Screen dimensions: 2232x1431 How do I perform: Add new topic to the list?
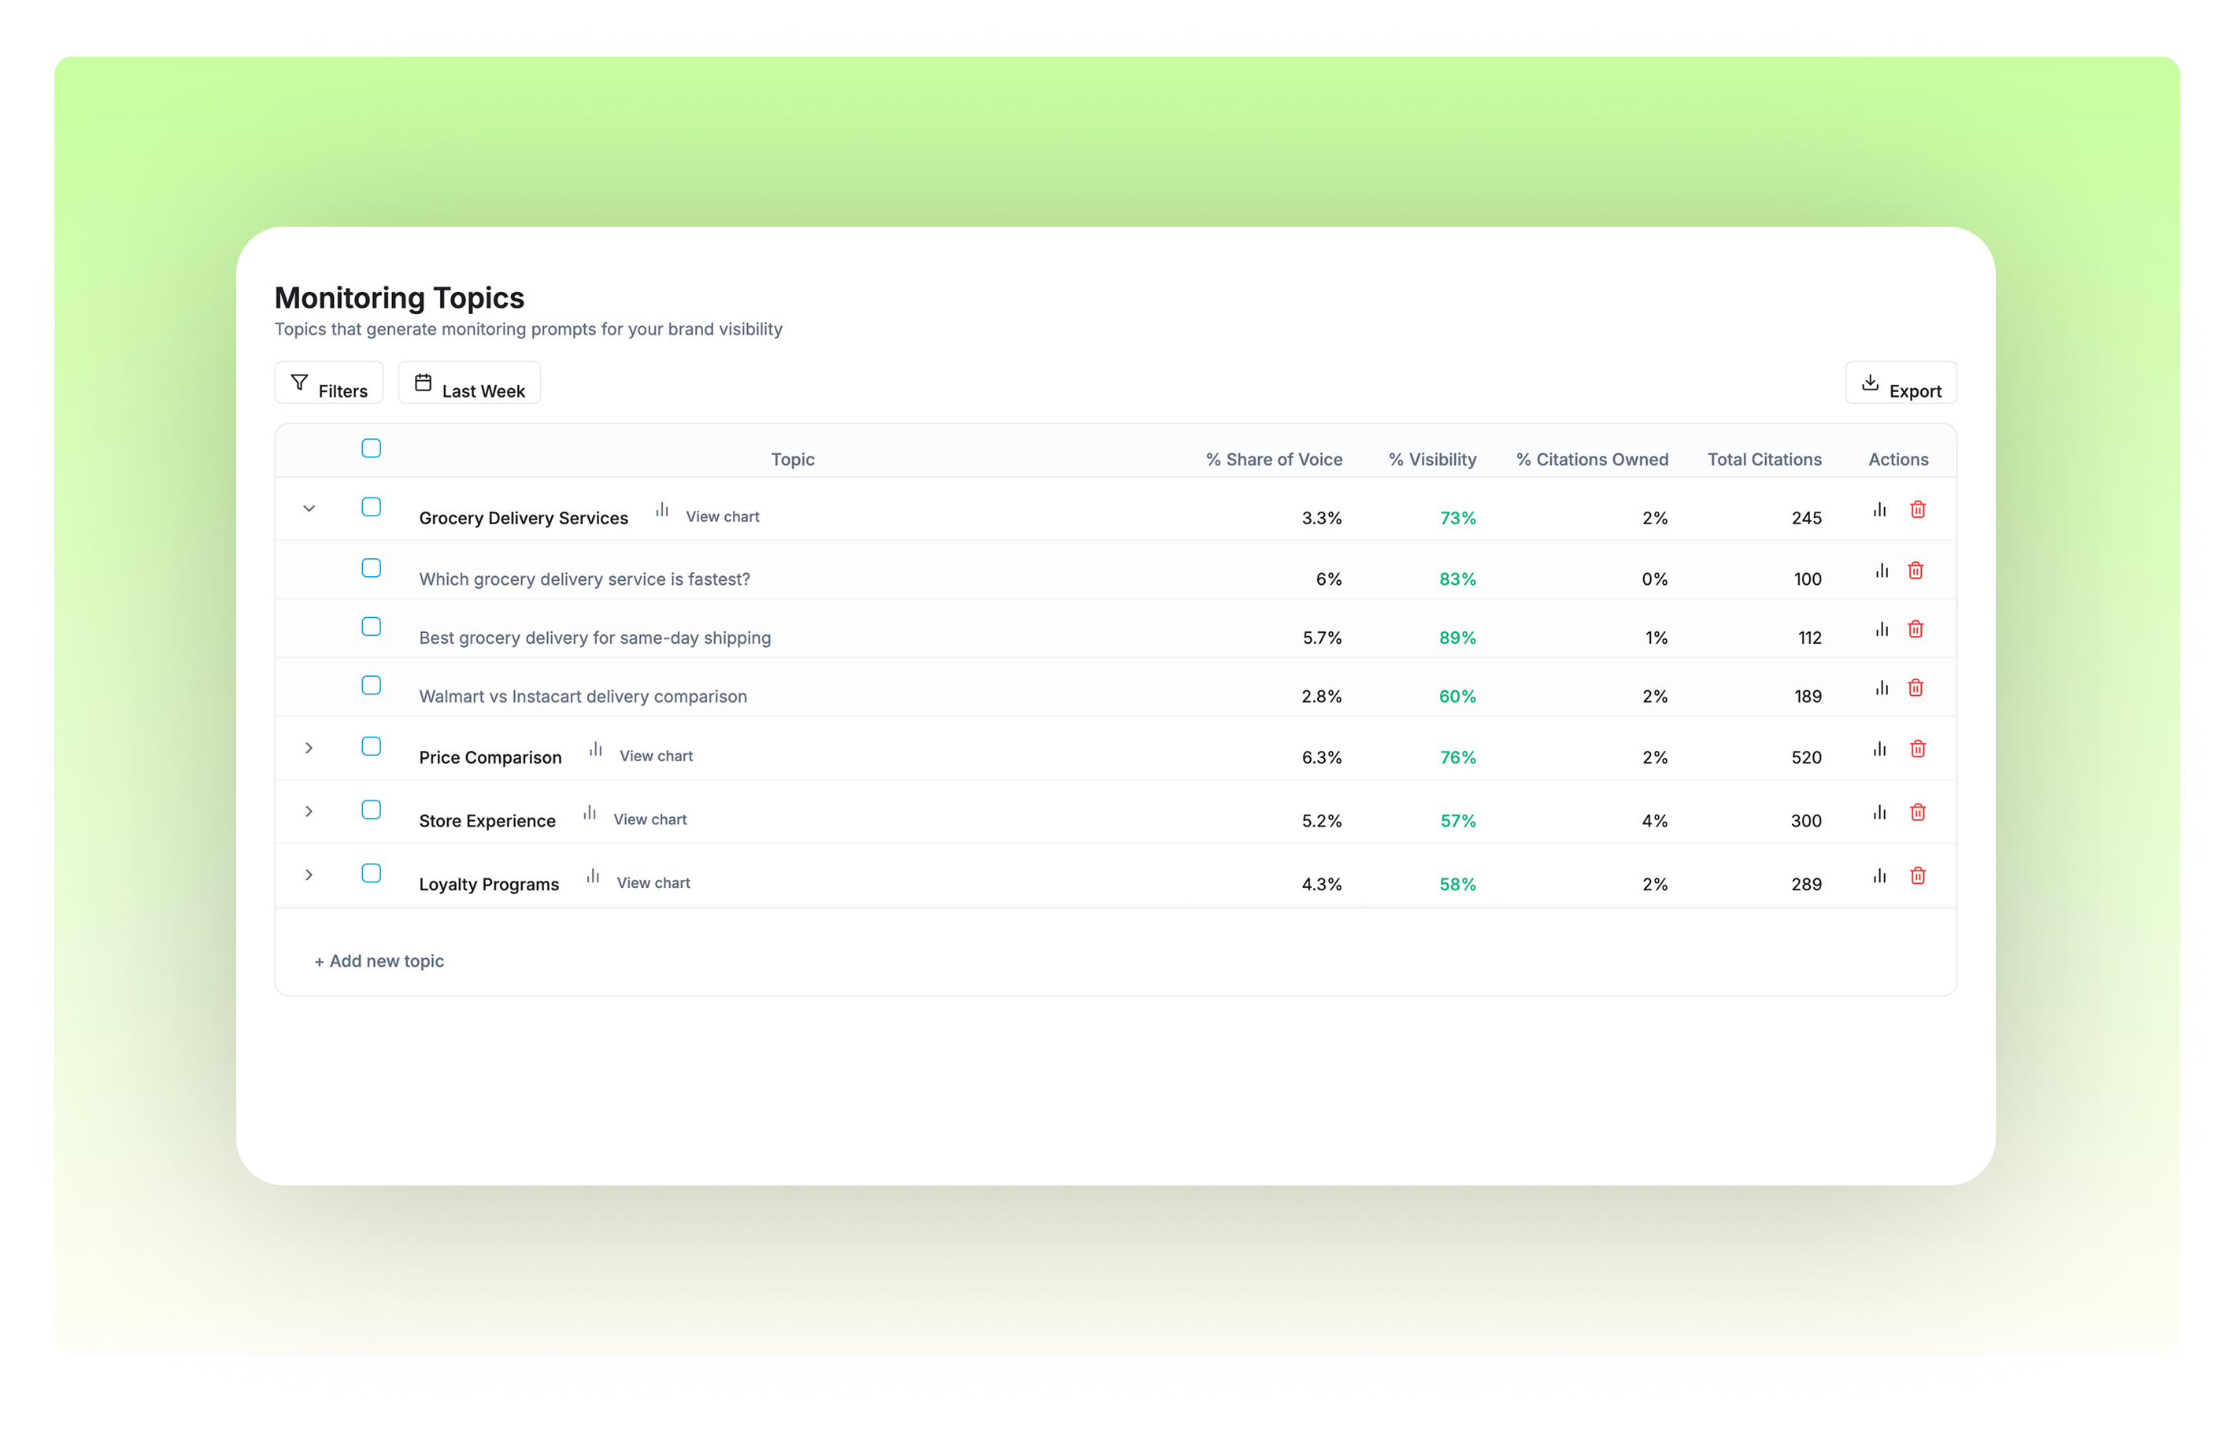pyautogui.click(x=379, y=962)
